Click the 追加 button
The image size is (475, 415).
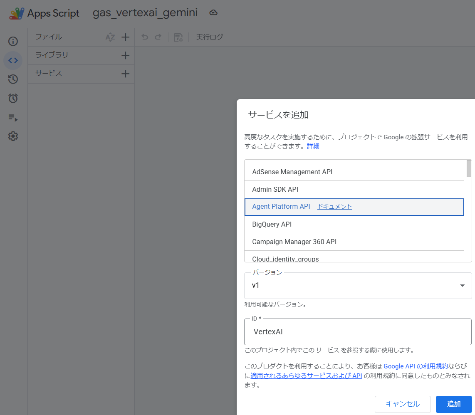point(454,404)
